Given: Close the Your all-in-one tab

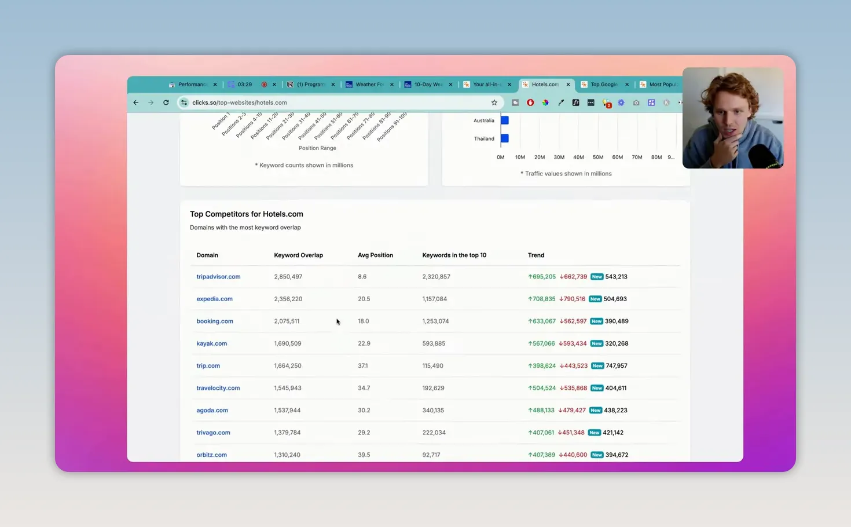Looking at the screenshot, I should (509, 85).
